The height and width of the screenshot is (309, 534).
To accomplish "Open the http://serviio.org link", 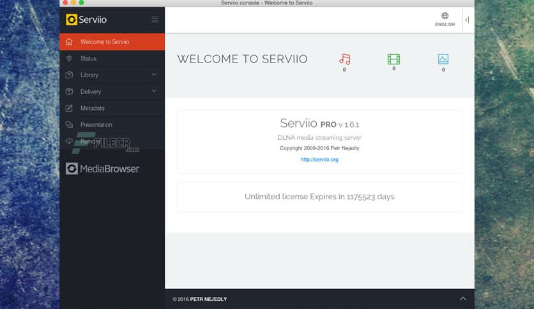I will 319,160.
